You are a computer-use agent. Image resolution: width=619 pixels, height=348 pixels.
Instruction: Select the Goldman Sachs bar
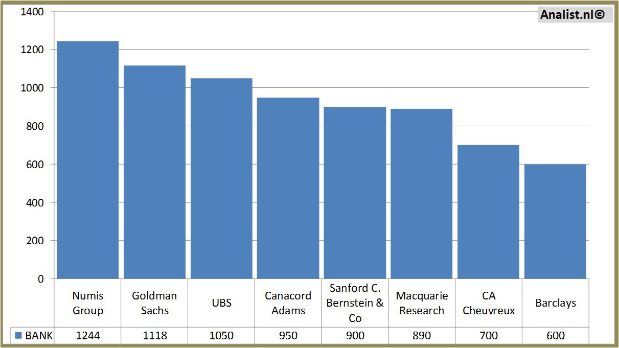[x=154, y=172]
